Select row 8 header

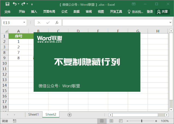point(4,52)
